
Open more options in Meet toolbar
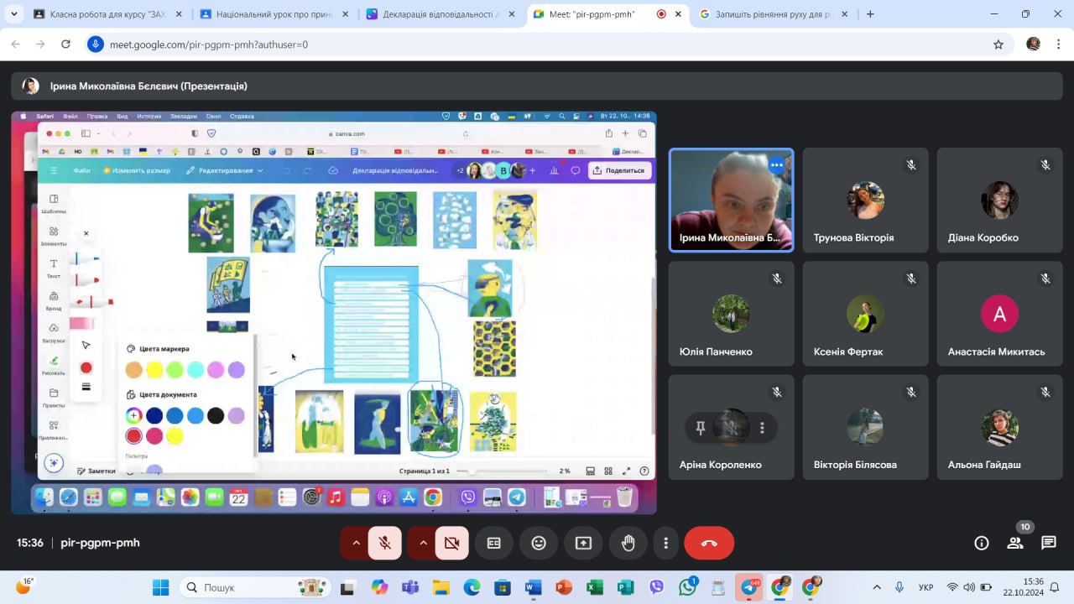665,544
